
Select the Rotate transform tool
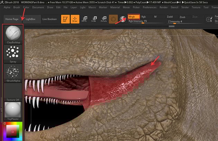103,19
